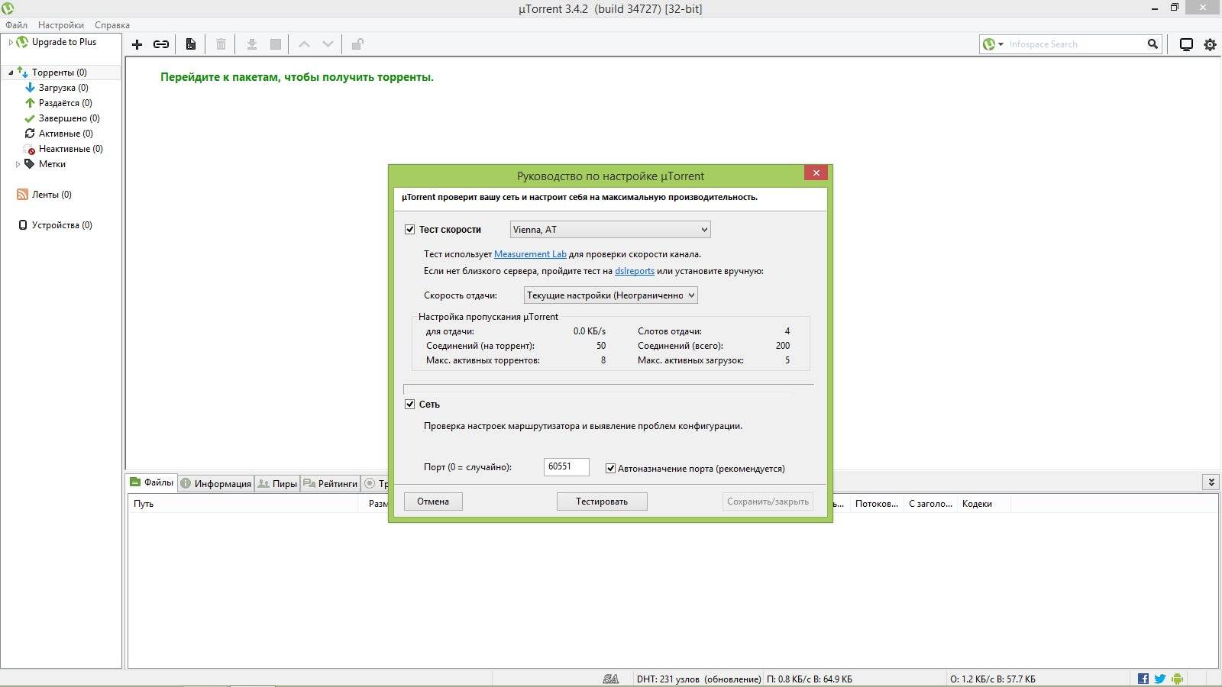Click the Unlock bundle padlock icon
The image size is (1222, 687).
tap(357, 44)
